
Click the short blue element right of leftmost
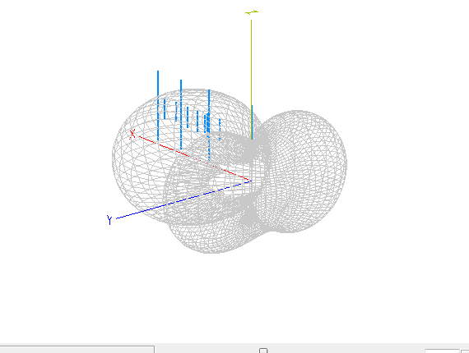[x=165, y=108]
